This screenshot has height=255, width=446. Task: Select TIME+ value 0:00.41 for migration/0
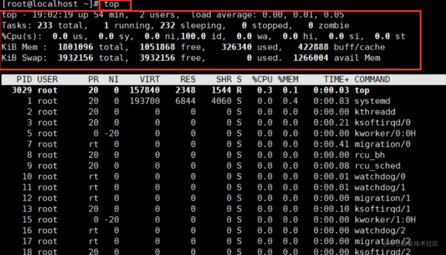[x=331, y=144]
